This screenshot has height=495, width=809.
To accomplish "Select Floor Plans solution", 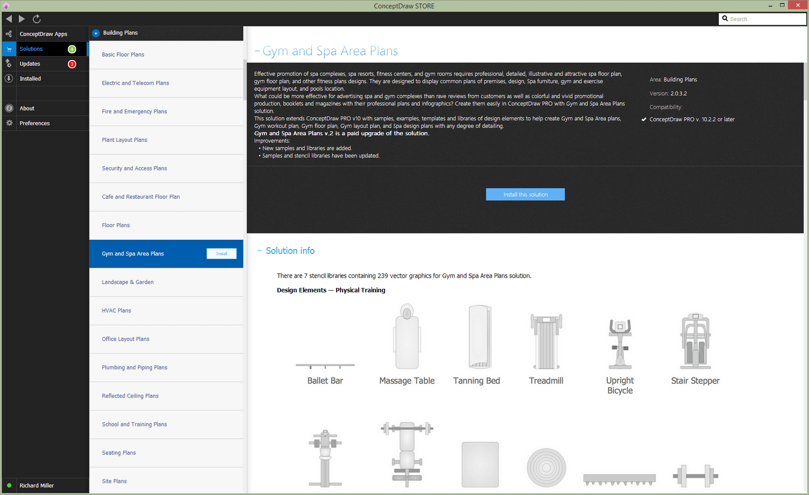I will click(166, 225).
